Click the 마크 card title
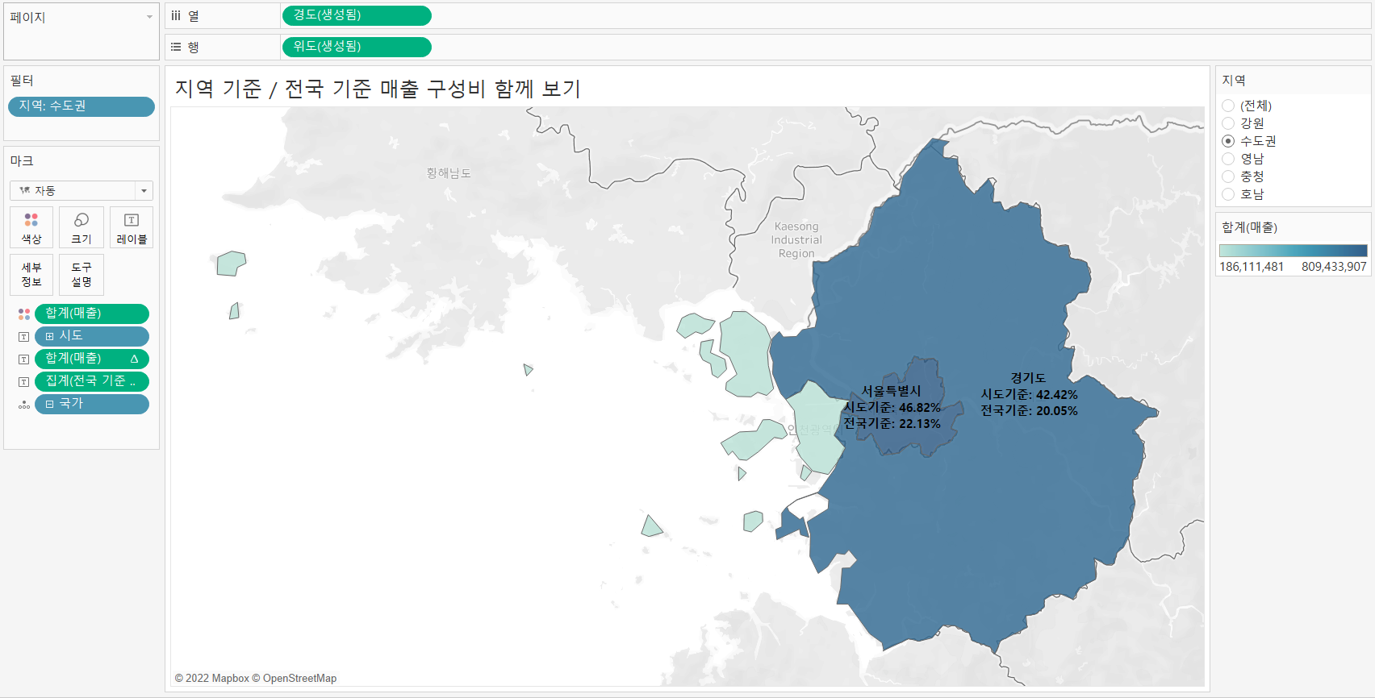1375x698 pixels. (x=22, y=161)
